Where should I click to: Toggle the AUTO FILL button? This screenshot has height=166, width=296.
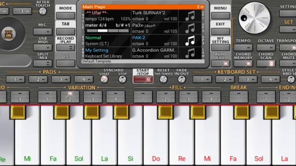pos(220,64)
